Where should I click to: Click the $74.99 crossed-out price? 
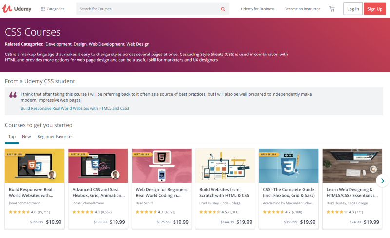355,222
